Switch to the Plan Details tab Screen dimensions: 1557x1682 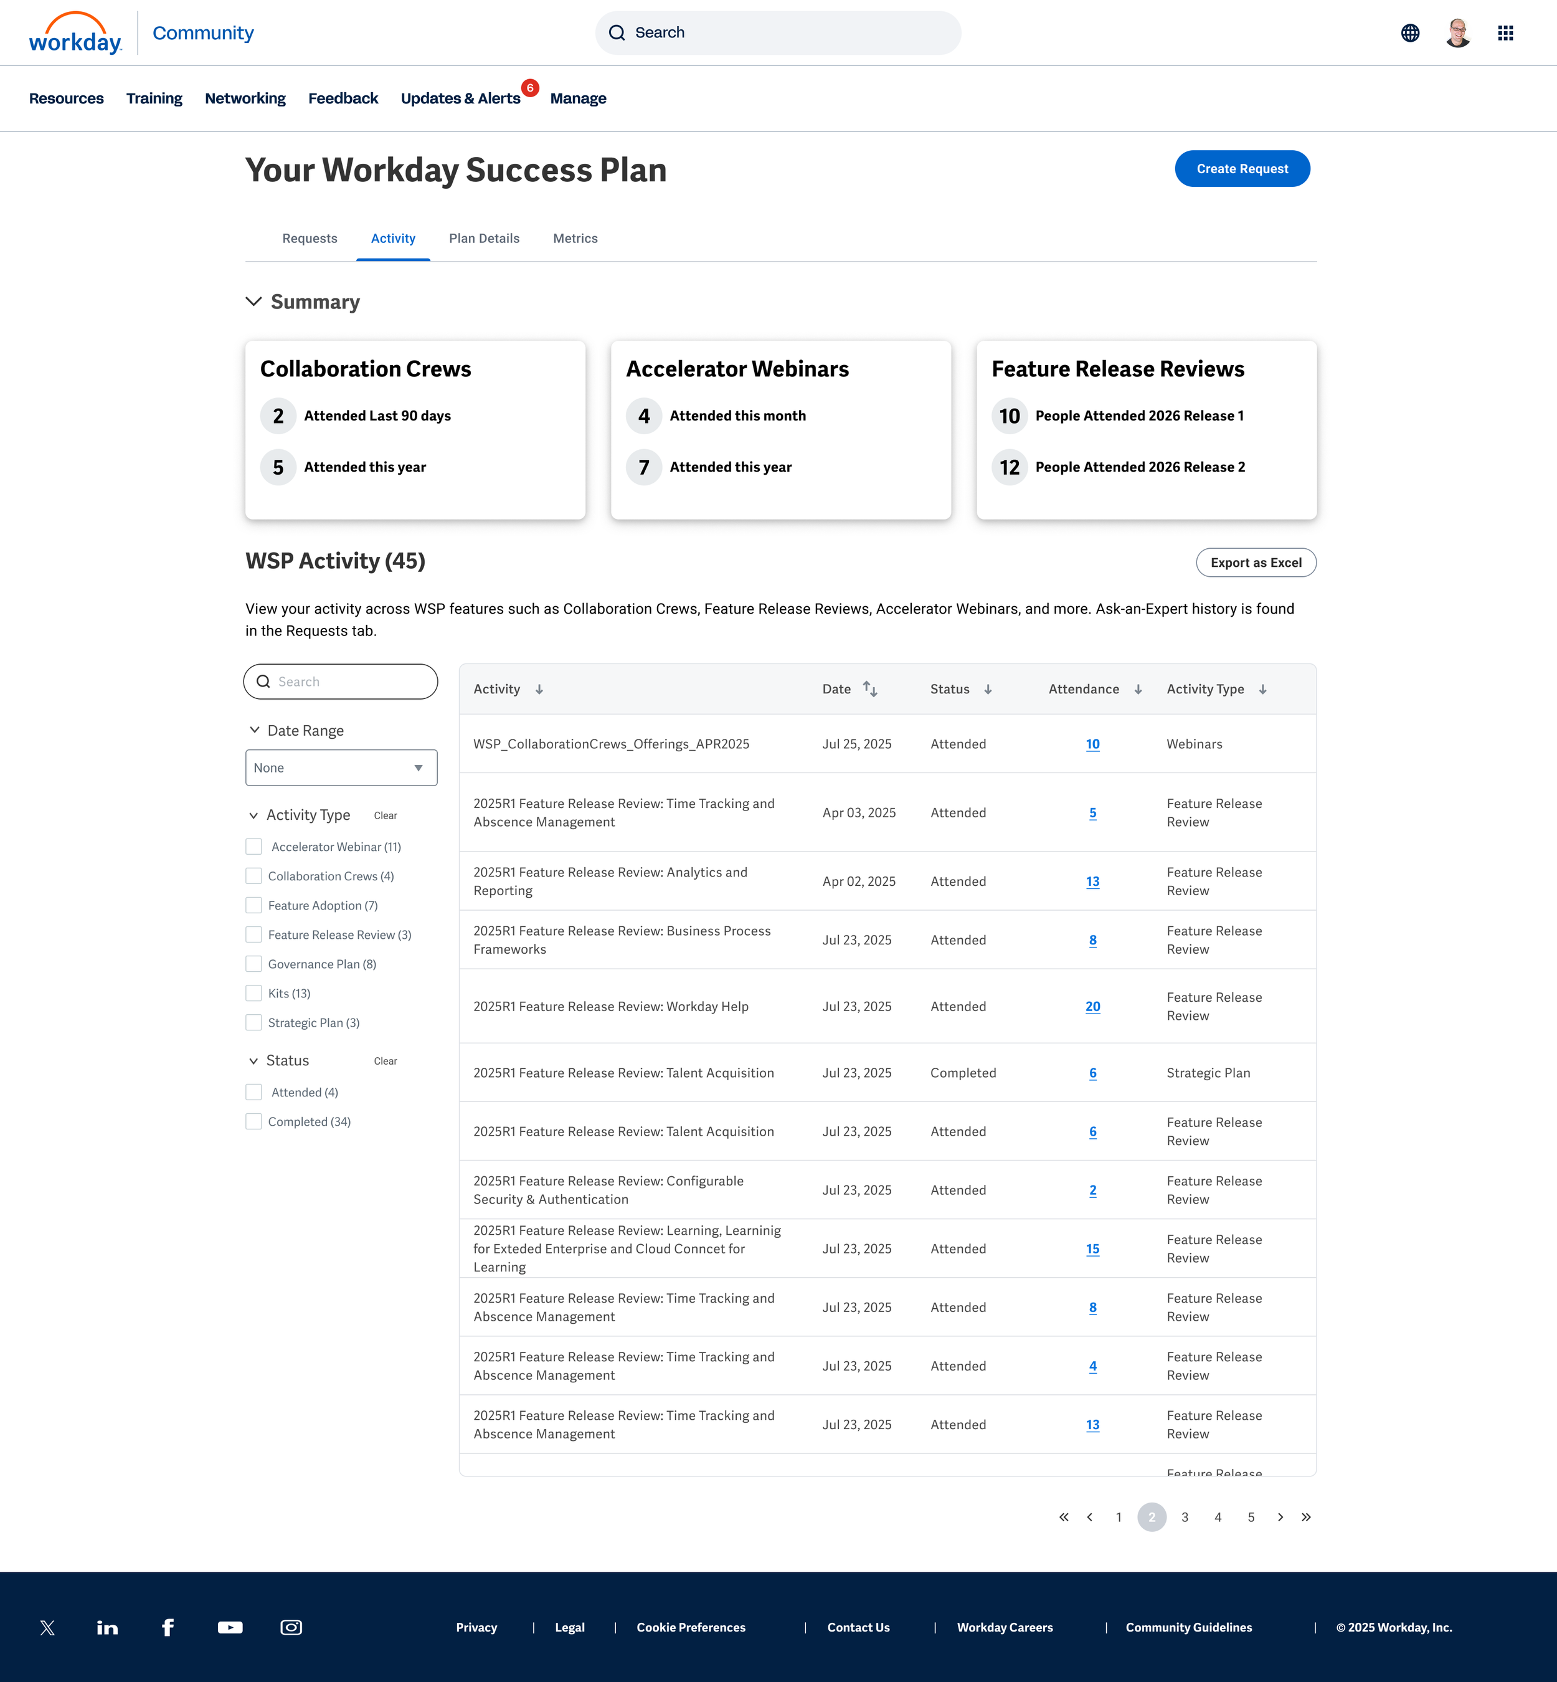tap(484, 239)
